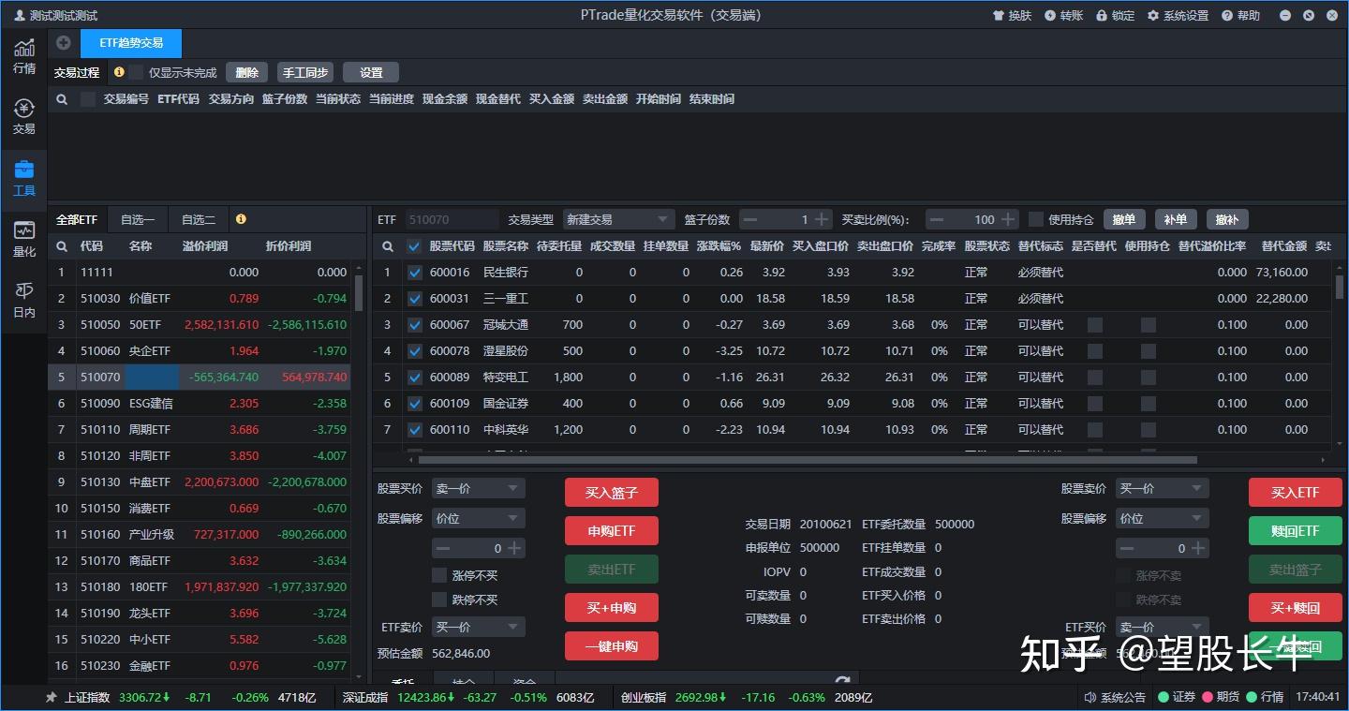Decrease 买卖比例 with minus stepper

click(937, 219)
